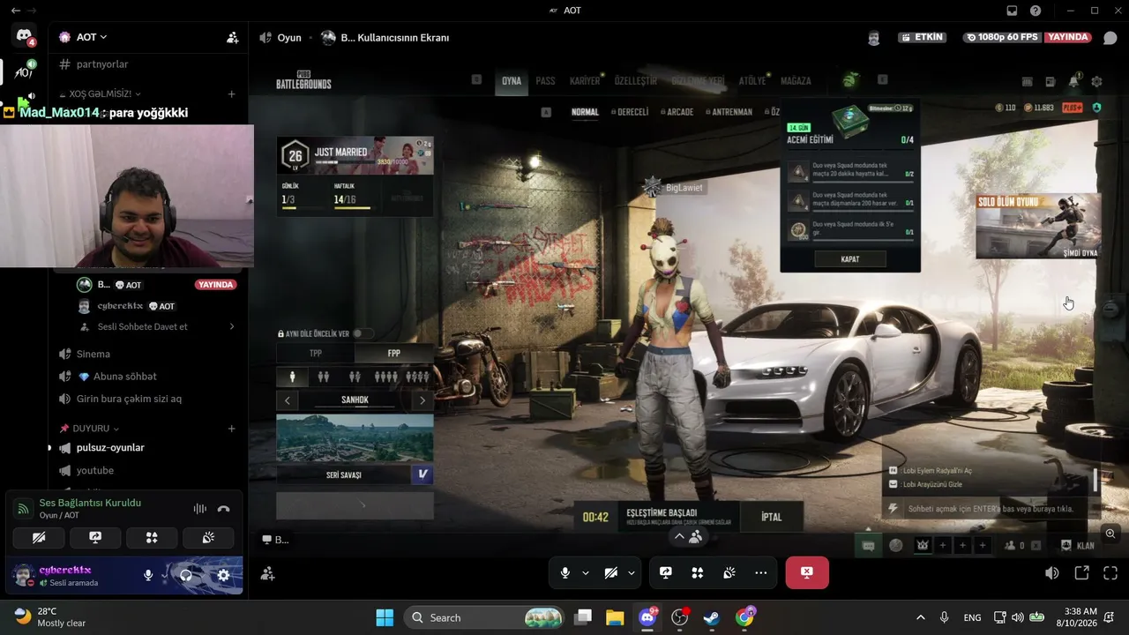1129x635 pixels.
Task: Switch perspective to FPP
Action: 394,354
